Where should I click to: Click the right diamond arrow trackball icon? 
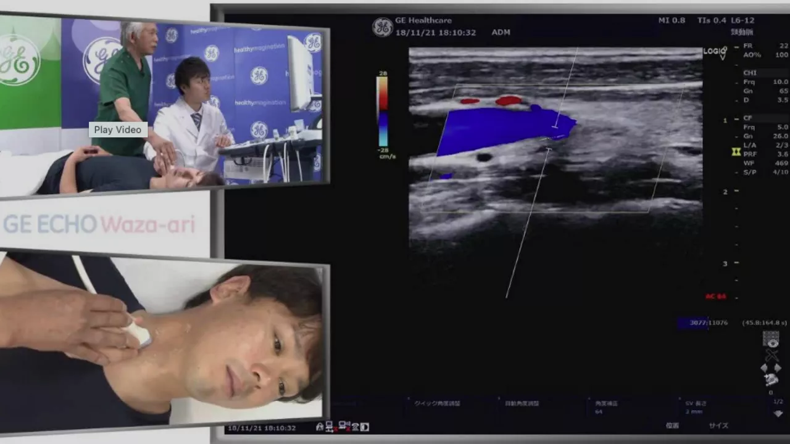tap(777, 368)
